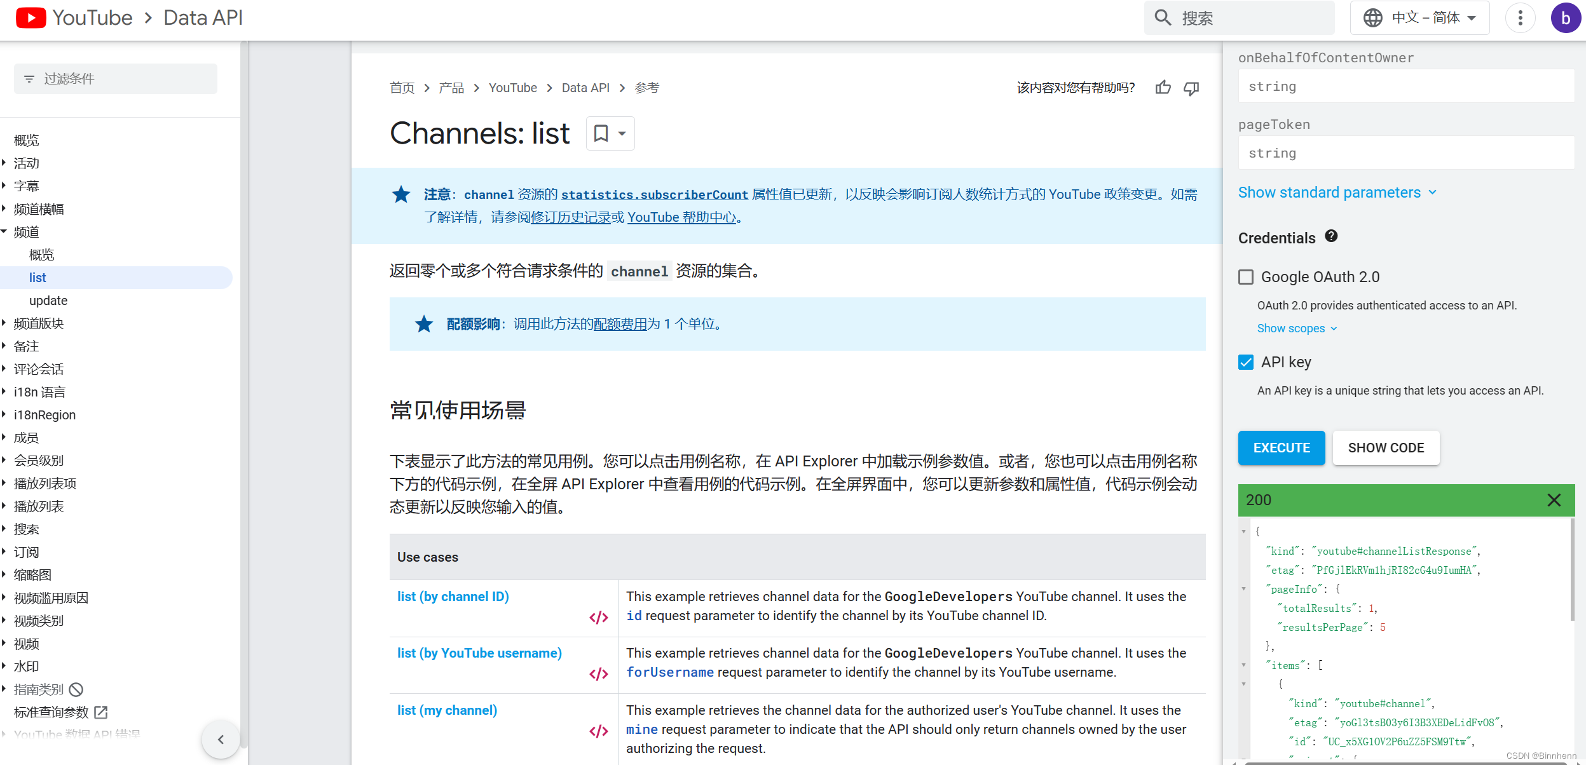
Task: Open the three-dot more options menu
Action: click(x=1521, y=18)
